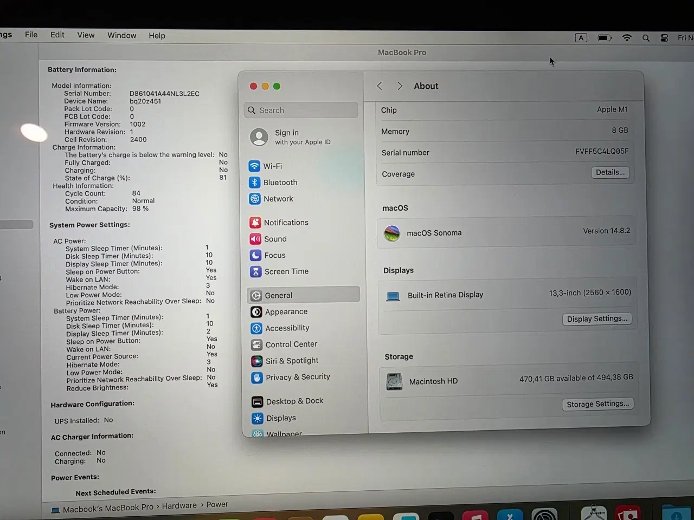Open Accessibility settings
This screenshot has height=520, width=694.
tap(287, 328)
